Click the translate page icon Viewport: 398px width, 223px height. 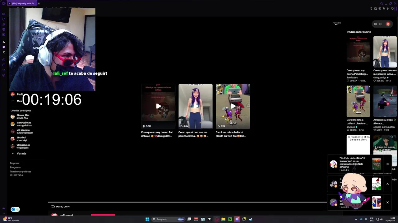tap(384, 9)
